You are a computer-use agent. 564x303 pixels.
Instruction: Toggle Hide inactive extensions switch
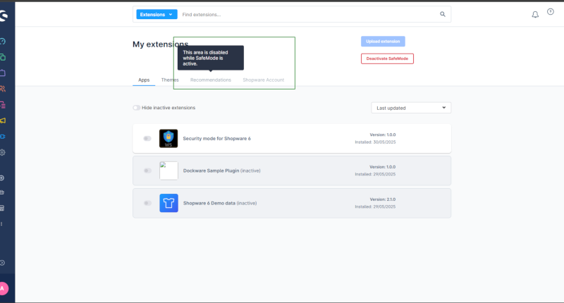point(136,108)
